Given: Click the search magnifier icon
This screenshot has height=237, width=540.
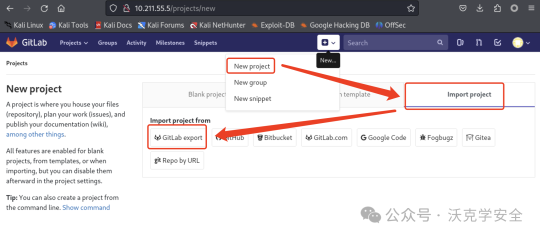Looking at the screenshot, I should click(440, 42).
